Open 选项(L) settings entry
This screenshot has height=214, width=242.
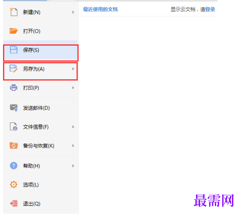tap(41, 185)
